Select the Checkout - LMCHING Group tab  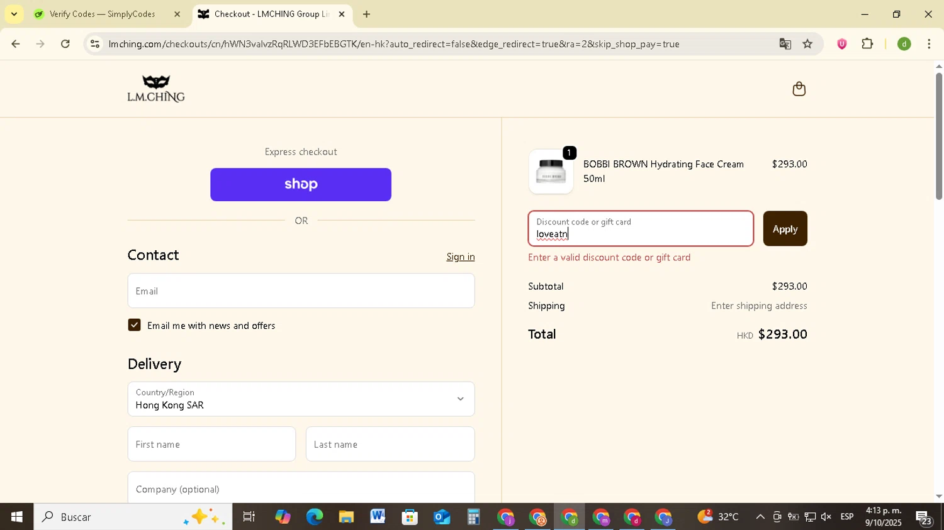(271, 14)
